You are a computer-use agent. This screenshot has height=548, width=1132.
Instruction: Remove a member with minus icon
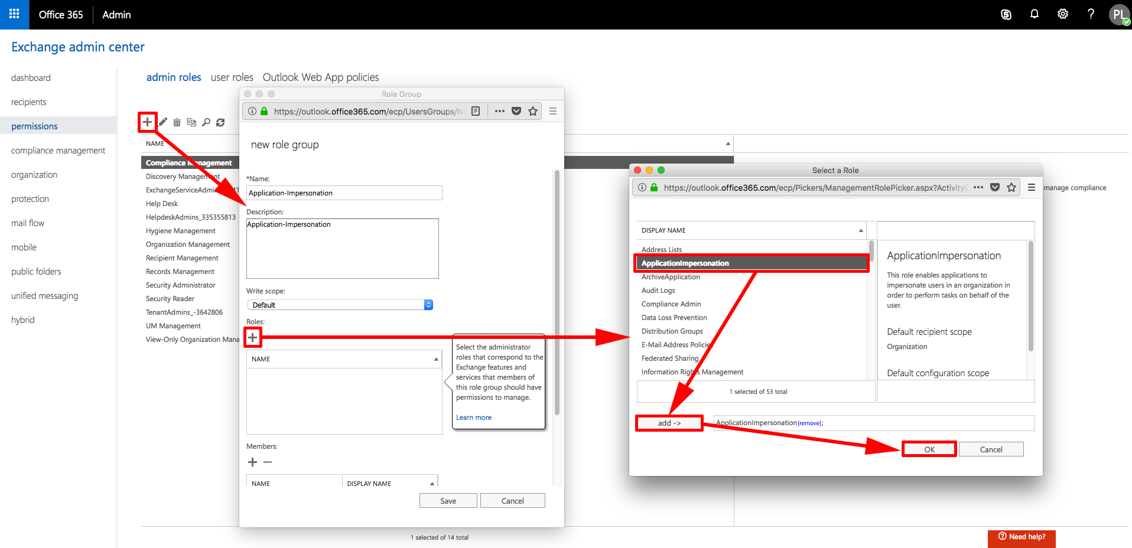(268, 462)
